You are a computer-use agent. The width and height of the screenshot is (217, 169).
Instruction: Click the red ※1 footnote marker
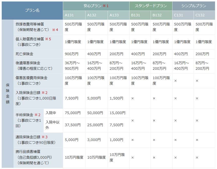click(106, 6)
